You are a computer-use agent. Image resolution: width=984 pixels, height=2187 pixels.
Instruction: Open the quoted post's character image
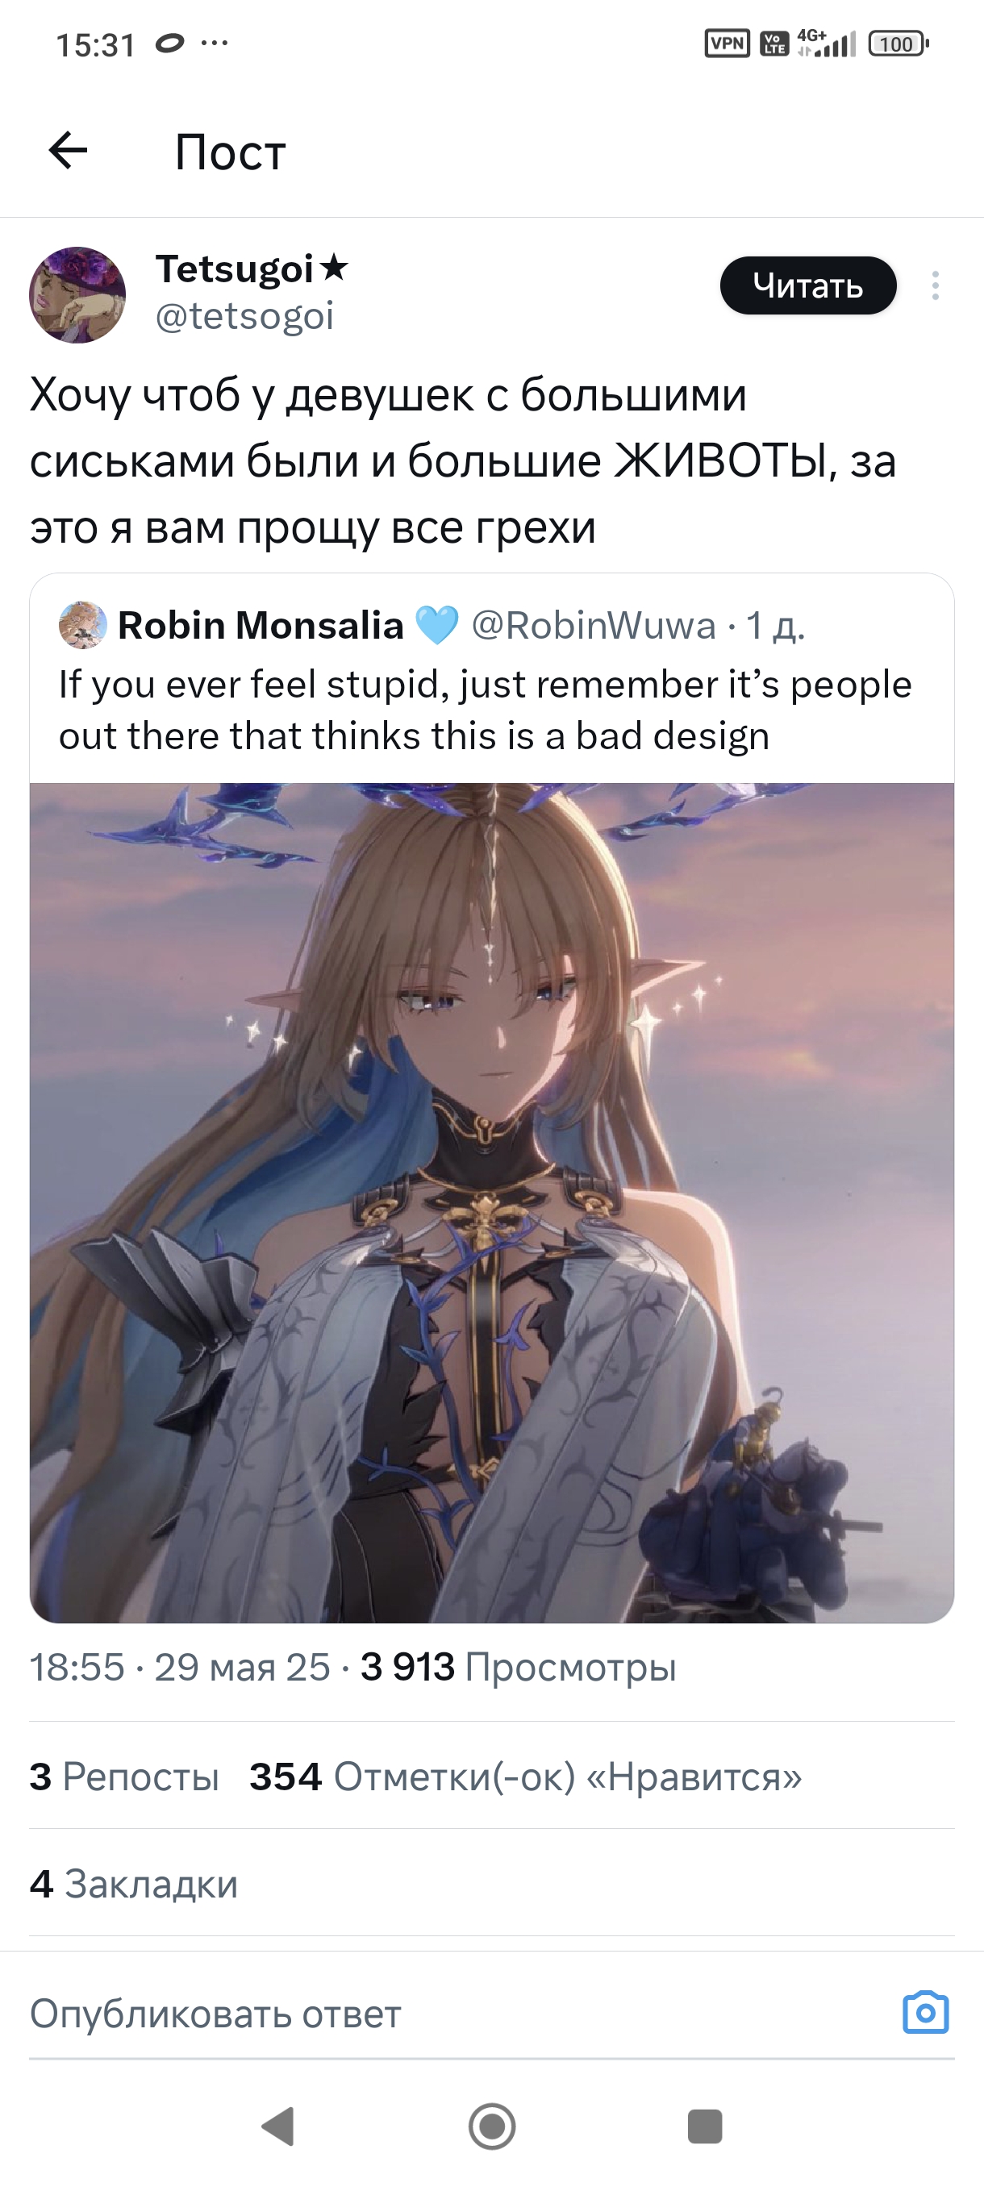(491, 1202)
